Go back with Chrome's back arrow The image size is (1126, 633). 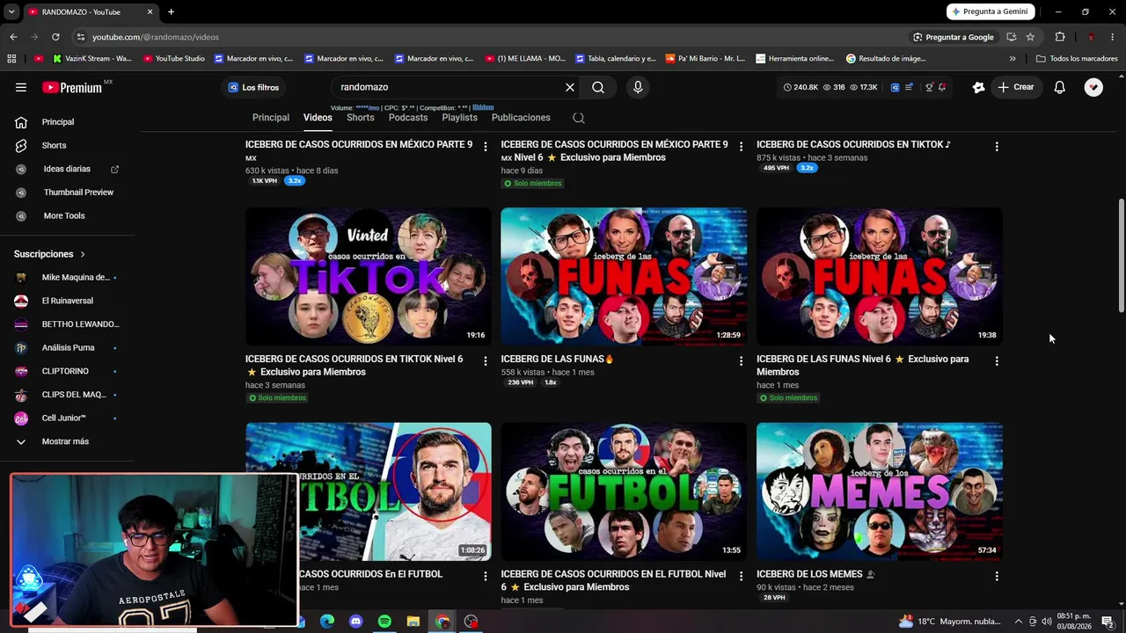(13, 37)
